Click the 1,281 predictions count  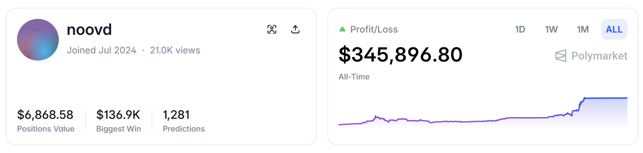tap(176, 115)
